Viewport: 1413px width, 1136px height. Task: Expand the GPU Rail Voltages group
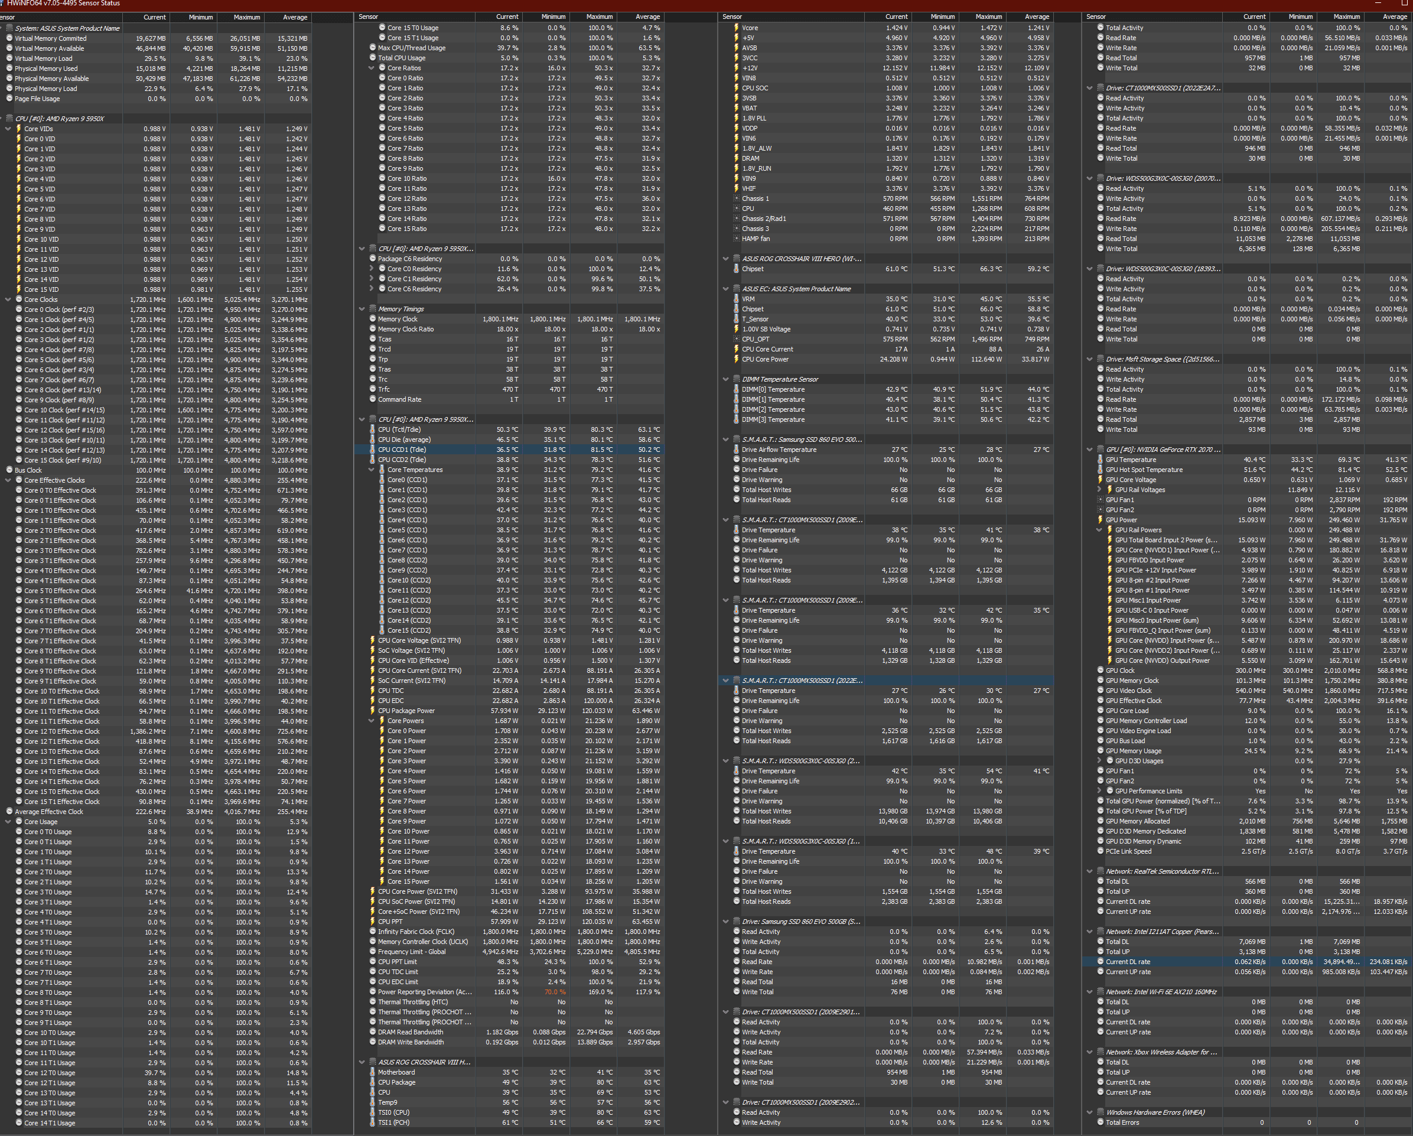1099,490
